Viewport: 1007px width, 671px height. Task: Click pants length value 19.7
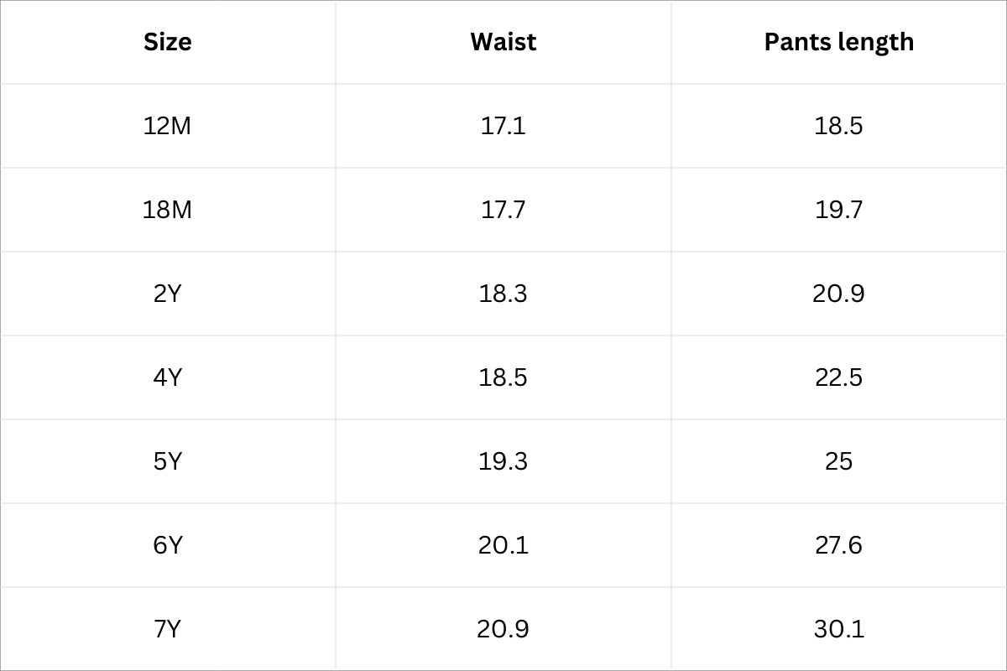tap(839, 210)
